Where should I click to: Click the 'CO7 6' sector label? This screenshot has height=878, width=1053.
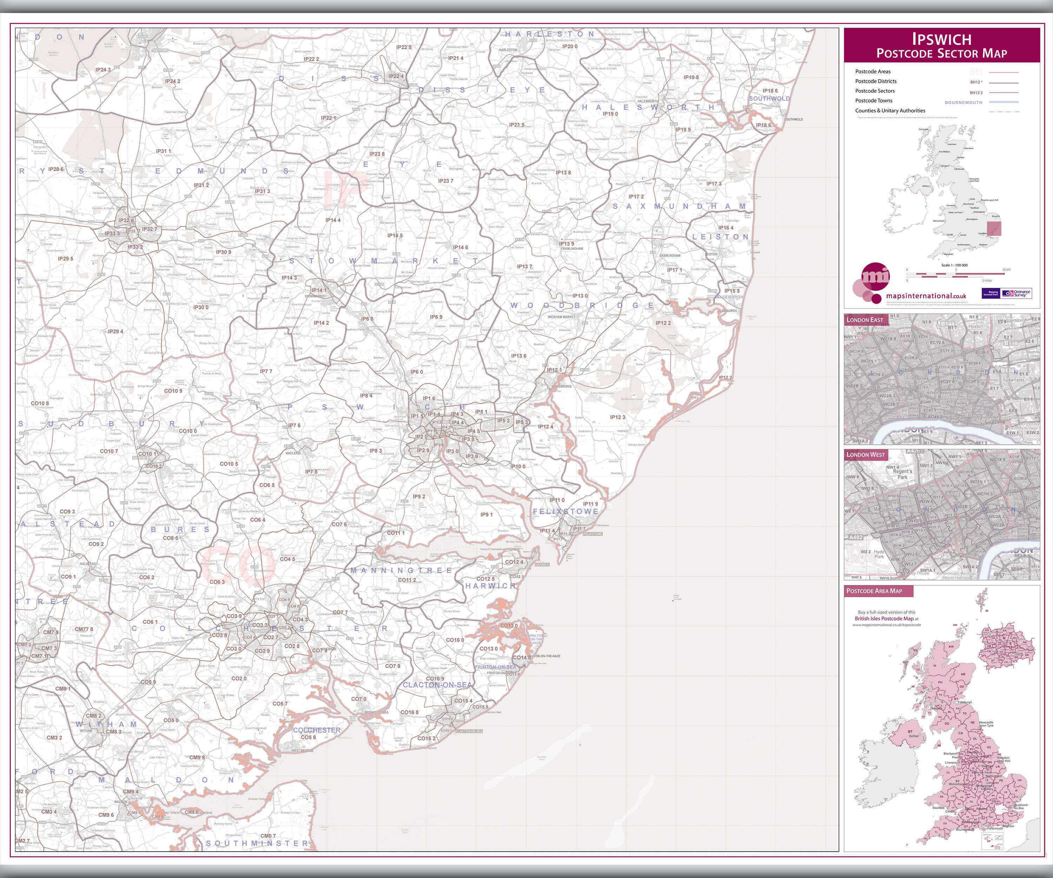(339, 524)
